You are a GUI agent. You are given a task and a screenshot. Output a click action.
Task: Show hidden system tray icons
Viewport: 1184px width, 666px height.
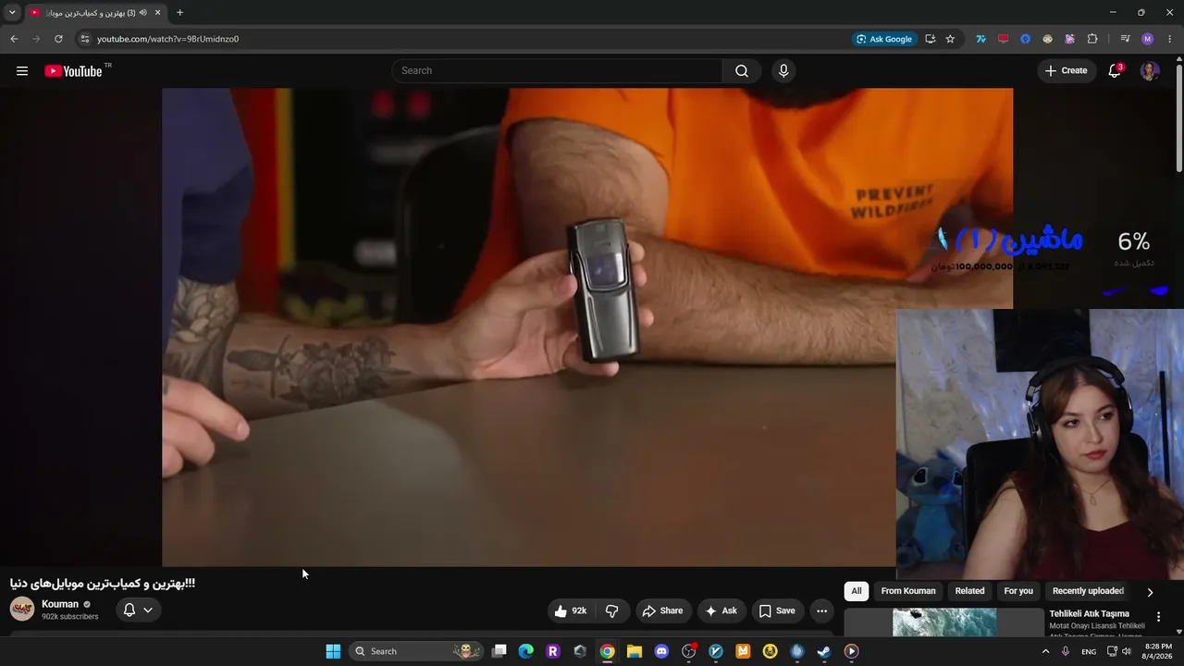coord(1046,651)
